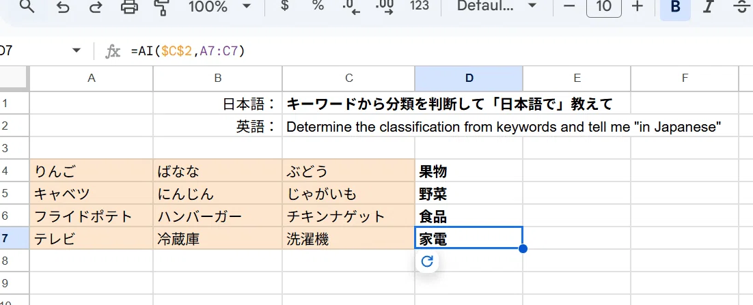Redo the last undone action
The image size is (753, 305).
point(96,6)
